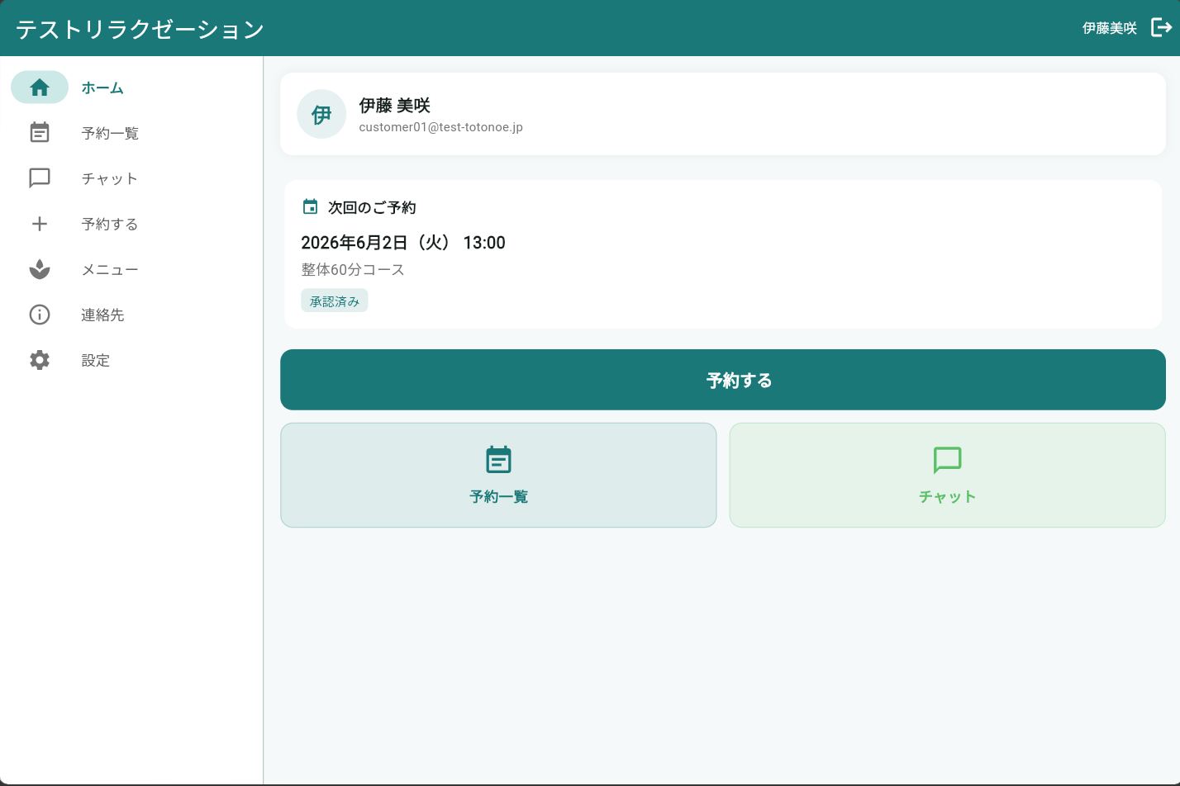Click the gear icon beside 設定
This screenshot has height=786, width=1180.
point(40,360)
